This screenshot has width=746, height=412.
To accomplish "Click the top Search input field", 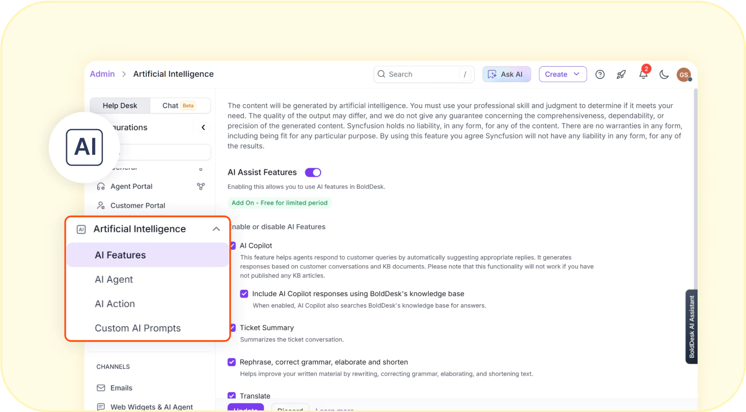I will 424,74.
